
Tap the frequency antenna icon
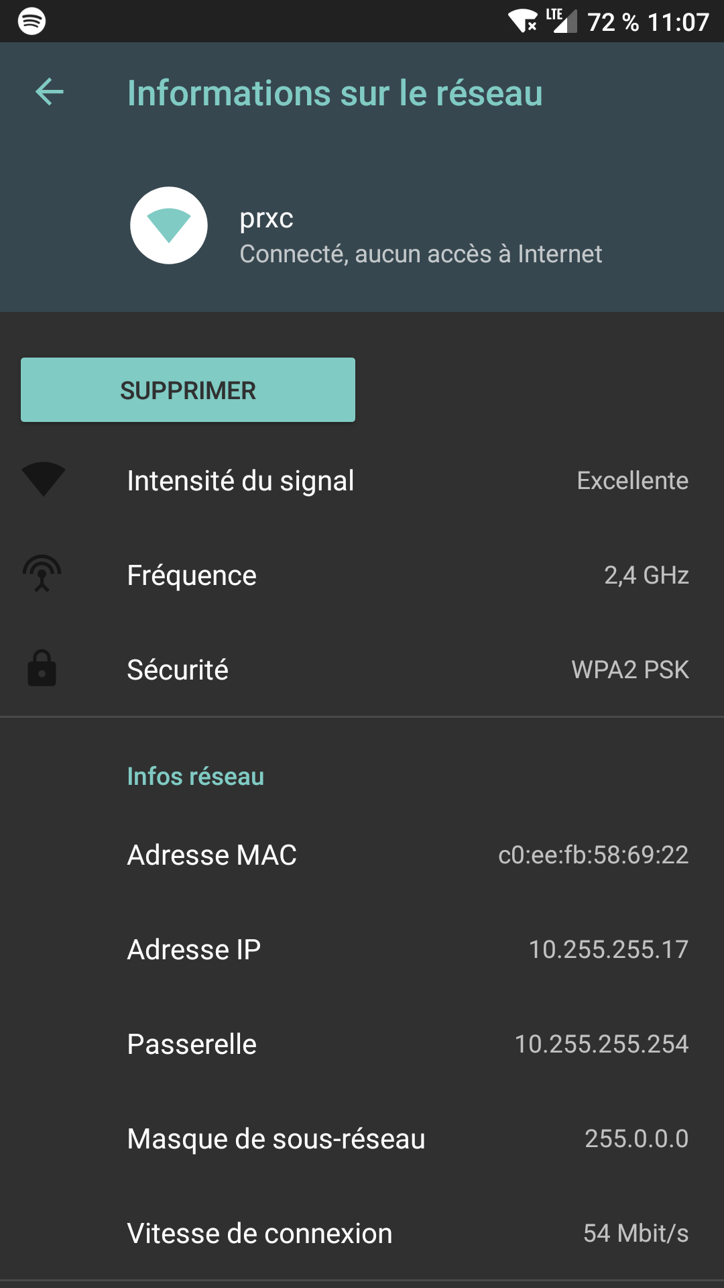[43, 575]
